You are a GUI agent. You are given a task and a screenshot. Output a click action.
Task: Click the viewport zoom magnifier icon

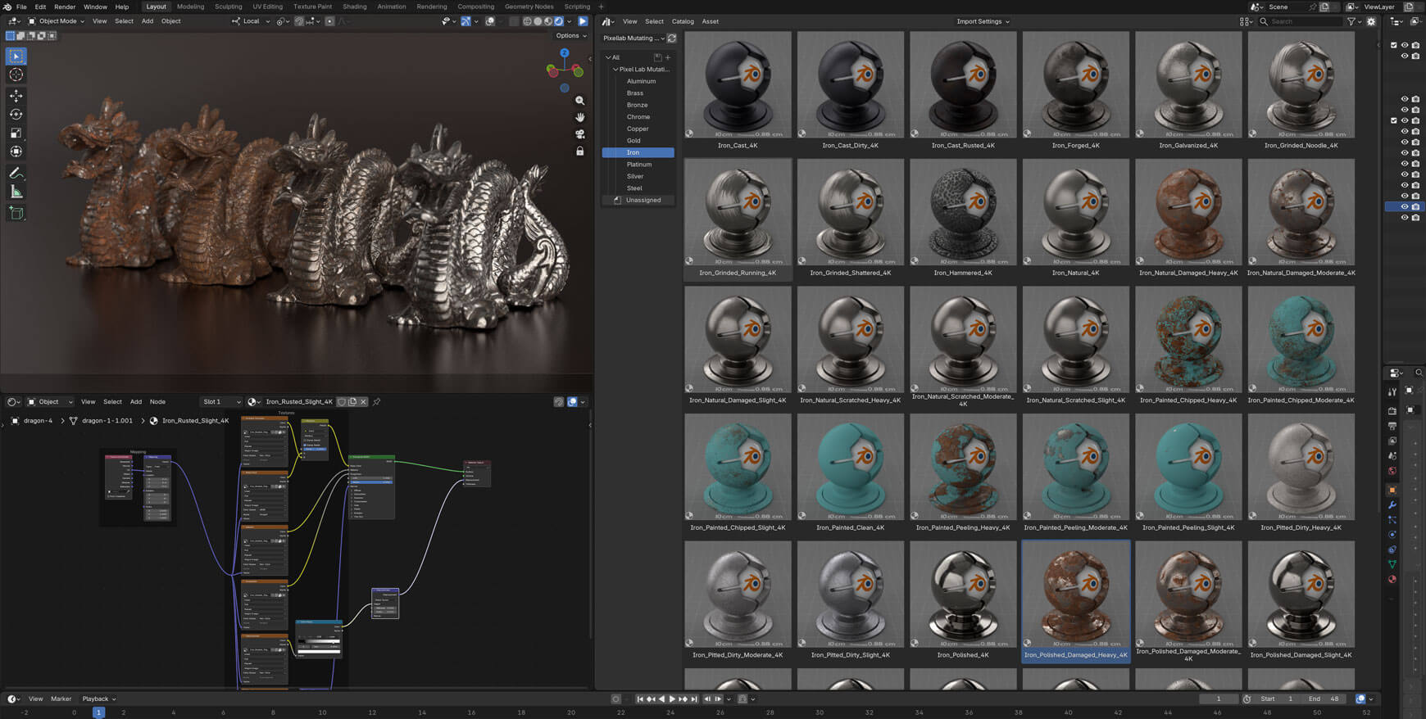pyautogui.click(x=579, y=101)
